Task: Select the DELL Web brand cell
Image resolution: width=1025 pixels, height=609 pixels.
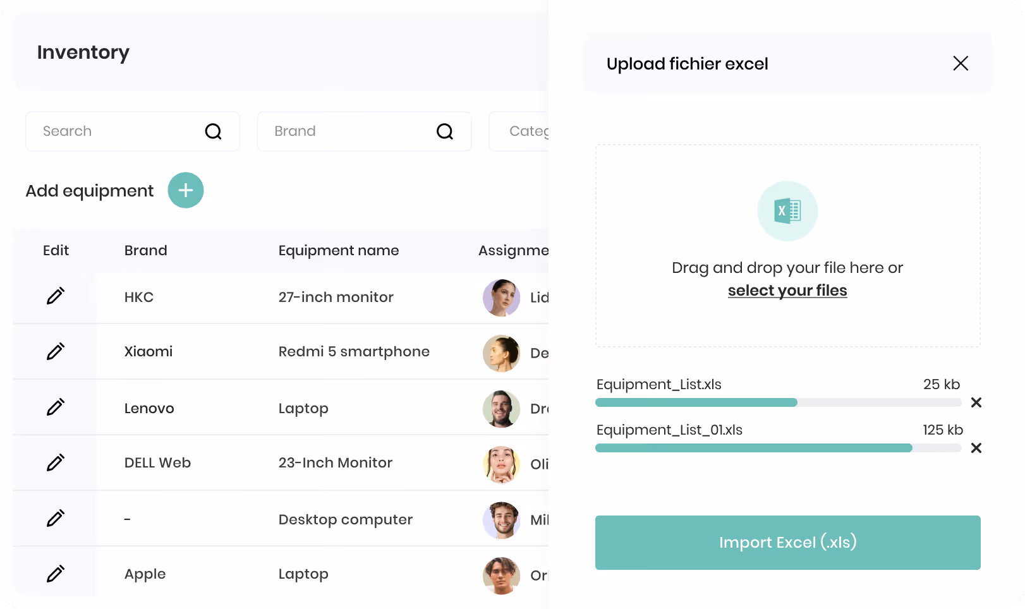Action: click(x=157, y=462)
